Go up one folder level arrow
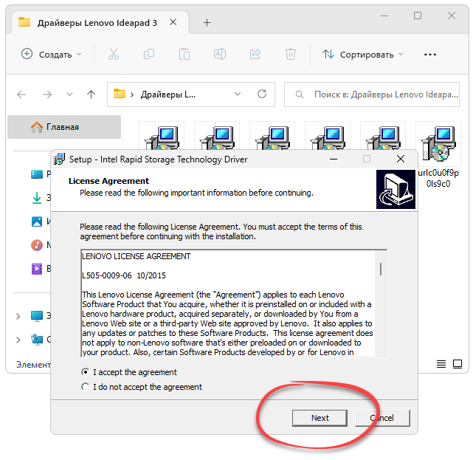 pos(91,95)
